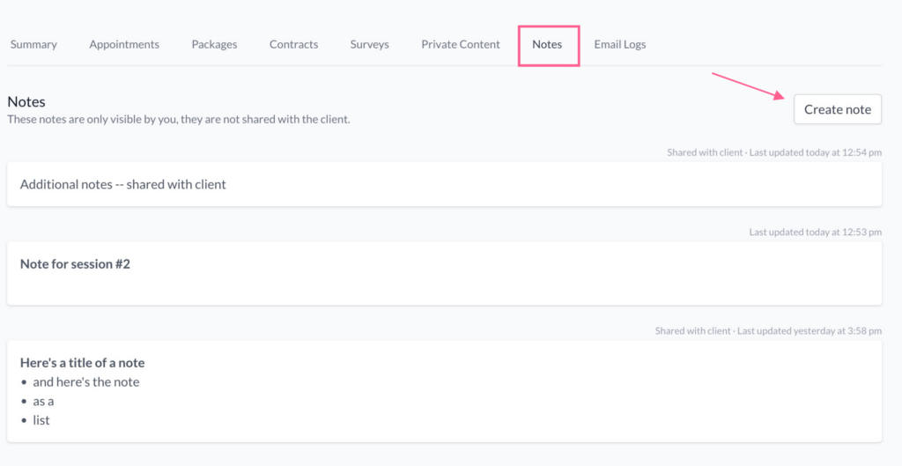This screenshot has height=466, width=902.
Task: Select the 'and here's the note' bullet item
Action: pos(86,381)
